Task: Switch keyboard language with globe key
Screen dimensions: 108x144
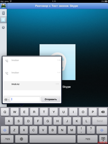Action: coord(21,139)
